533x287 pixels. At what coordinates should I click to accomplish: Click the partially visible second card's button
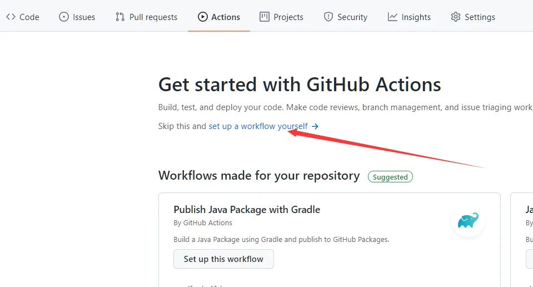click(529, 259)
